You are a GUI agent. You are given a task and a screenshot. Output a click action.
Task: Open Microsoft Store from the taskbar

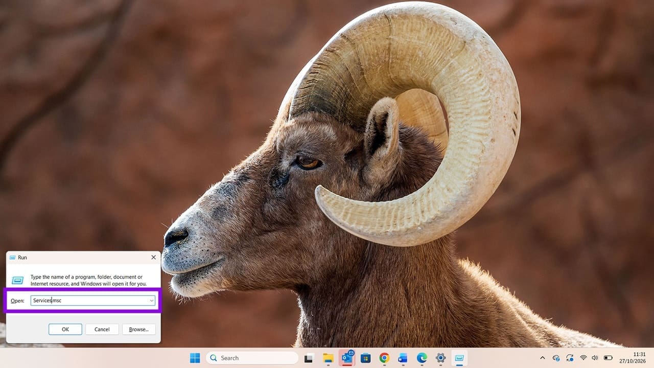click(366, 358)
